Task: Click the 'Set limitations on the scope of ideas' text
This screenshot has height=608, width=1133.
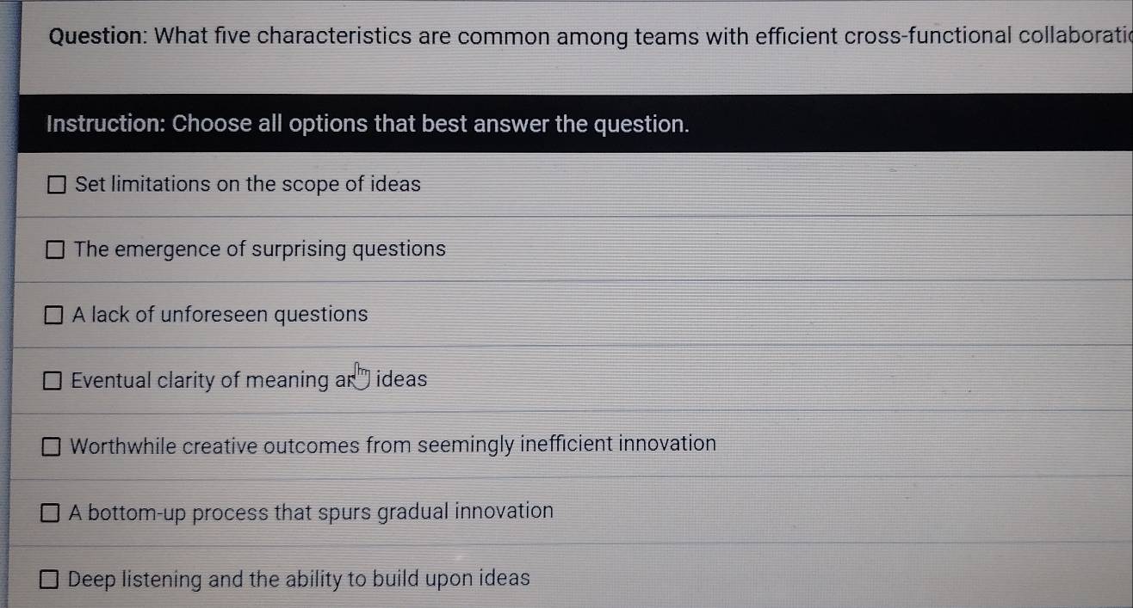Action: point(248,184)
